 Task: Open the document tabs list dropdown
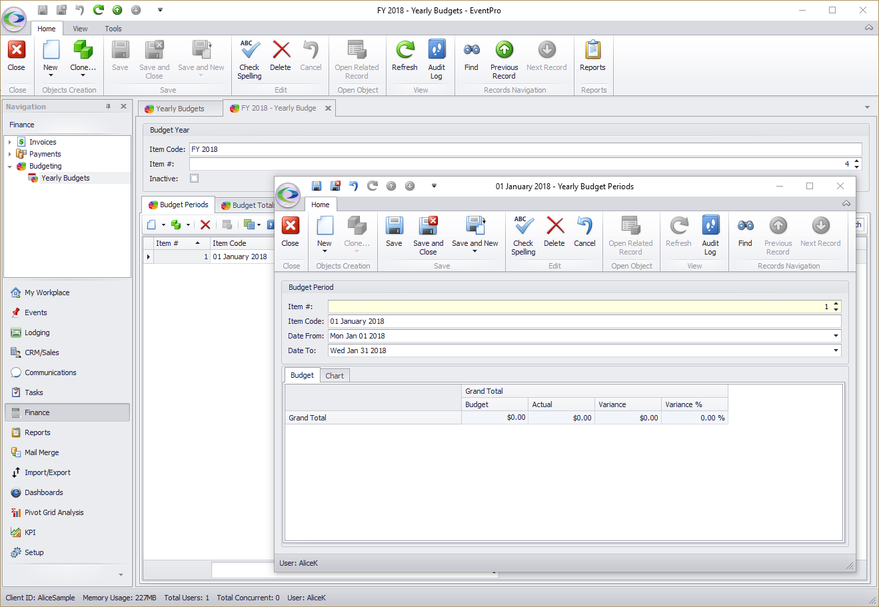pyautogui.click(x=867, y=107)
